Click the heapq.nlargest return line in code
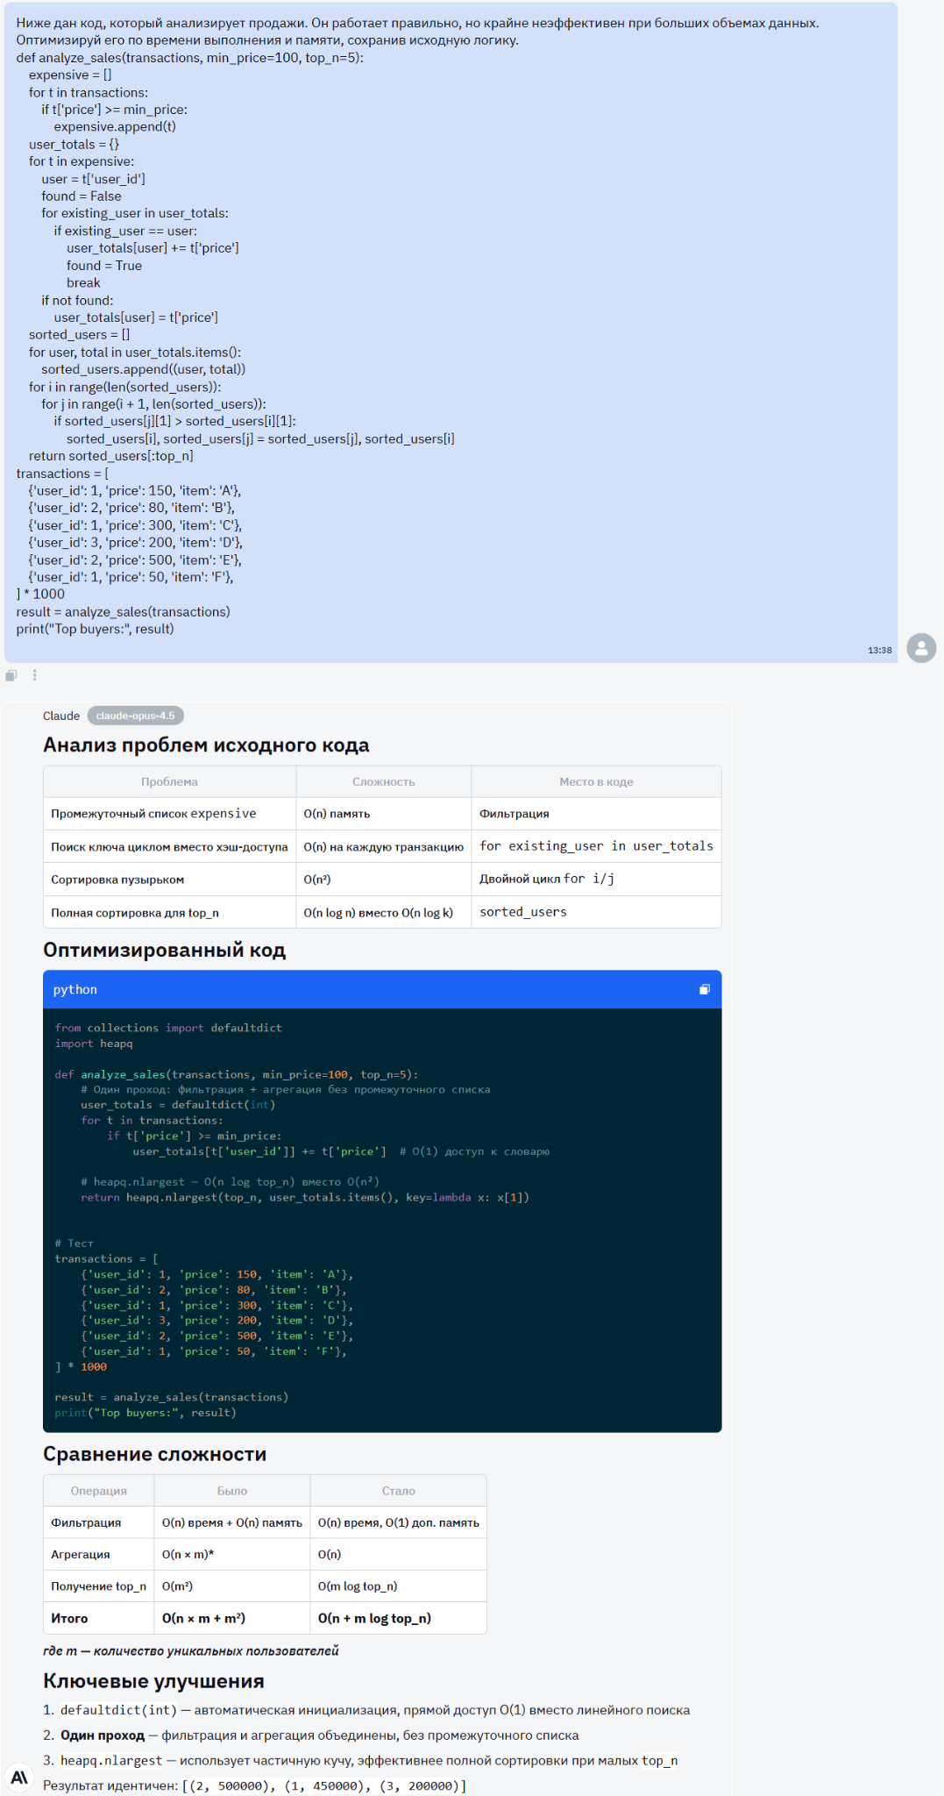Image resolution: width=944 pixels, height=1796 pixels. [305, 1197]
